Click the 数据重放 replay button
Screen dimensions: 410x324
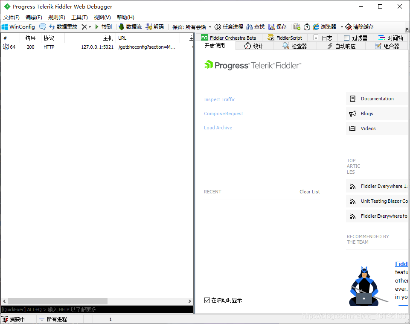click(x=63, y=27)
